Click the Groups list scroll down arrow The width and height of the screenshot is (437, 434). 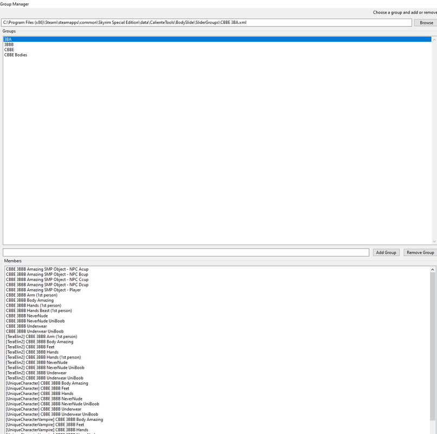click(434, 241)
